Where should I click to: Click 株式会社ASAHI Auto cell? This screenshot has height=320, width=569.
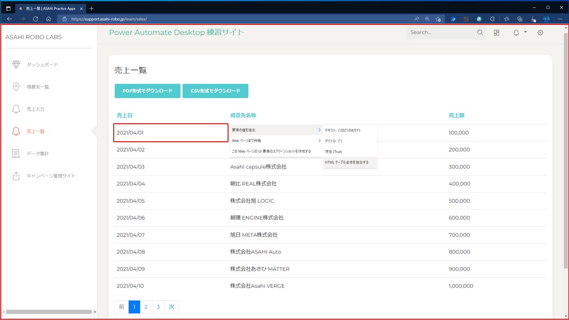256,252
